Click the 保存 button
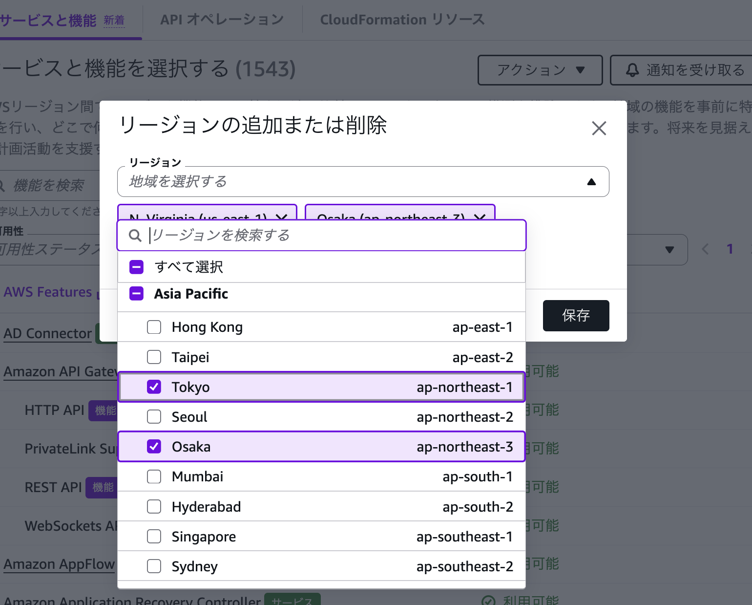This screenshot has width=752, height=605. click(576, 316)
